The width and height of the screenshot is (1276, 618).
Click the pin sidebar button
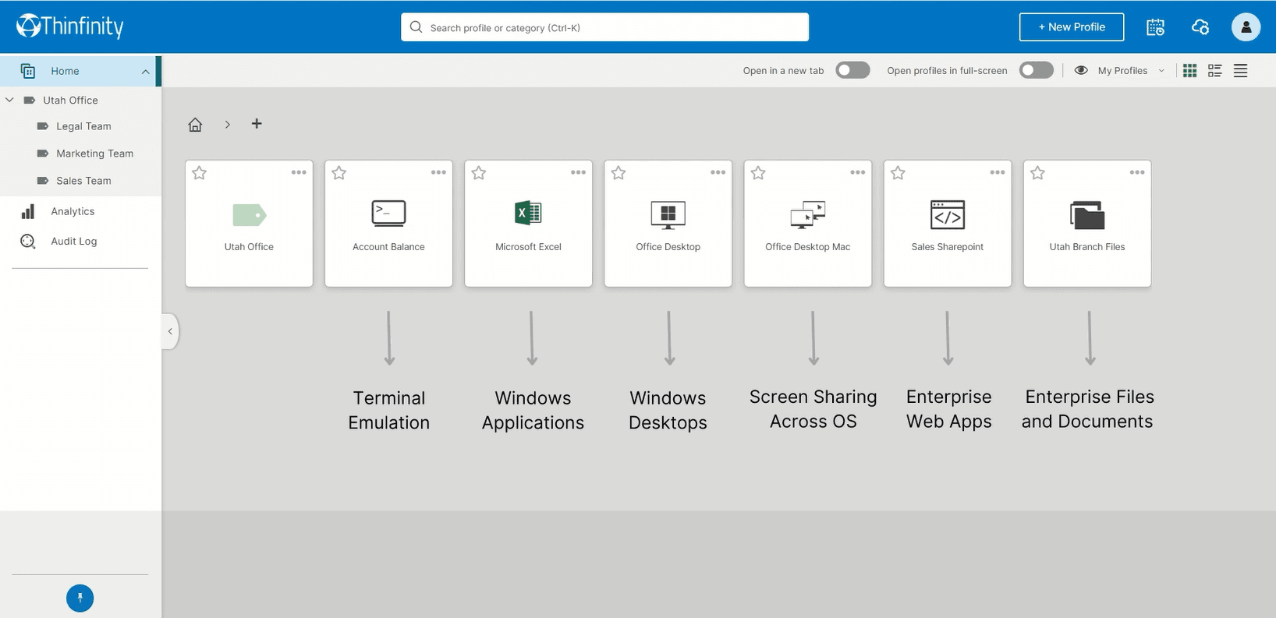(x=80, y=598)
